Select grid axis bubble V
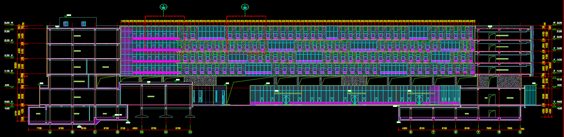The height and width of the screenshot is (137, 564). pyautogui.click(x=478, y=132)
